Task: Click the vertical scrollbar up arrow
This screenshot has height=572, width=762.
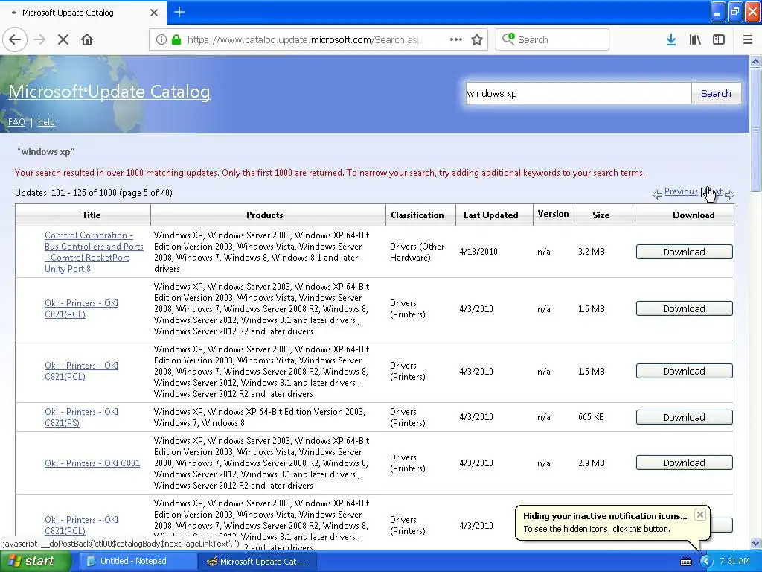Action: point(755,61)
